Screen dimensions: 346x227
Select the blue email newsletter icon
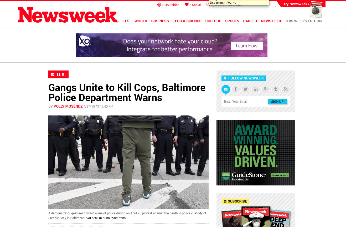pos(226,90)
